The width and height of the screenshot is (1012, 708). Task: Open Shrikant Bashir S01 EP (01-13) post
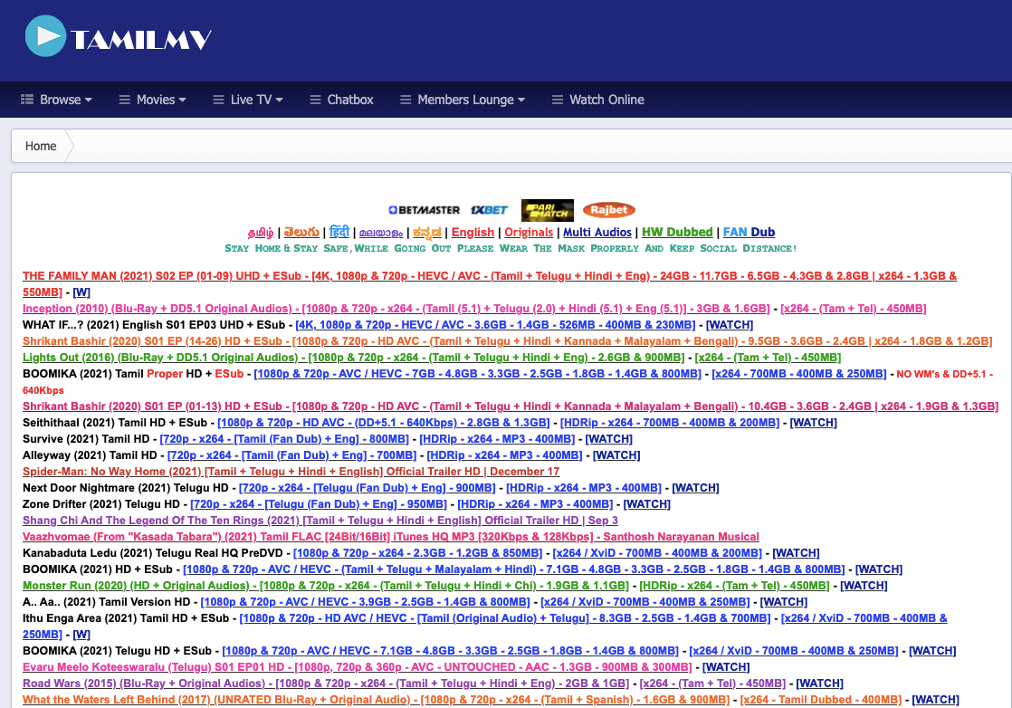(511, 406)
